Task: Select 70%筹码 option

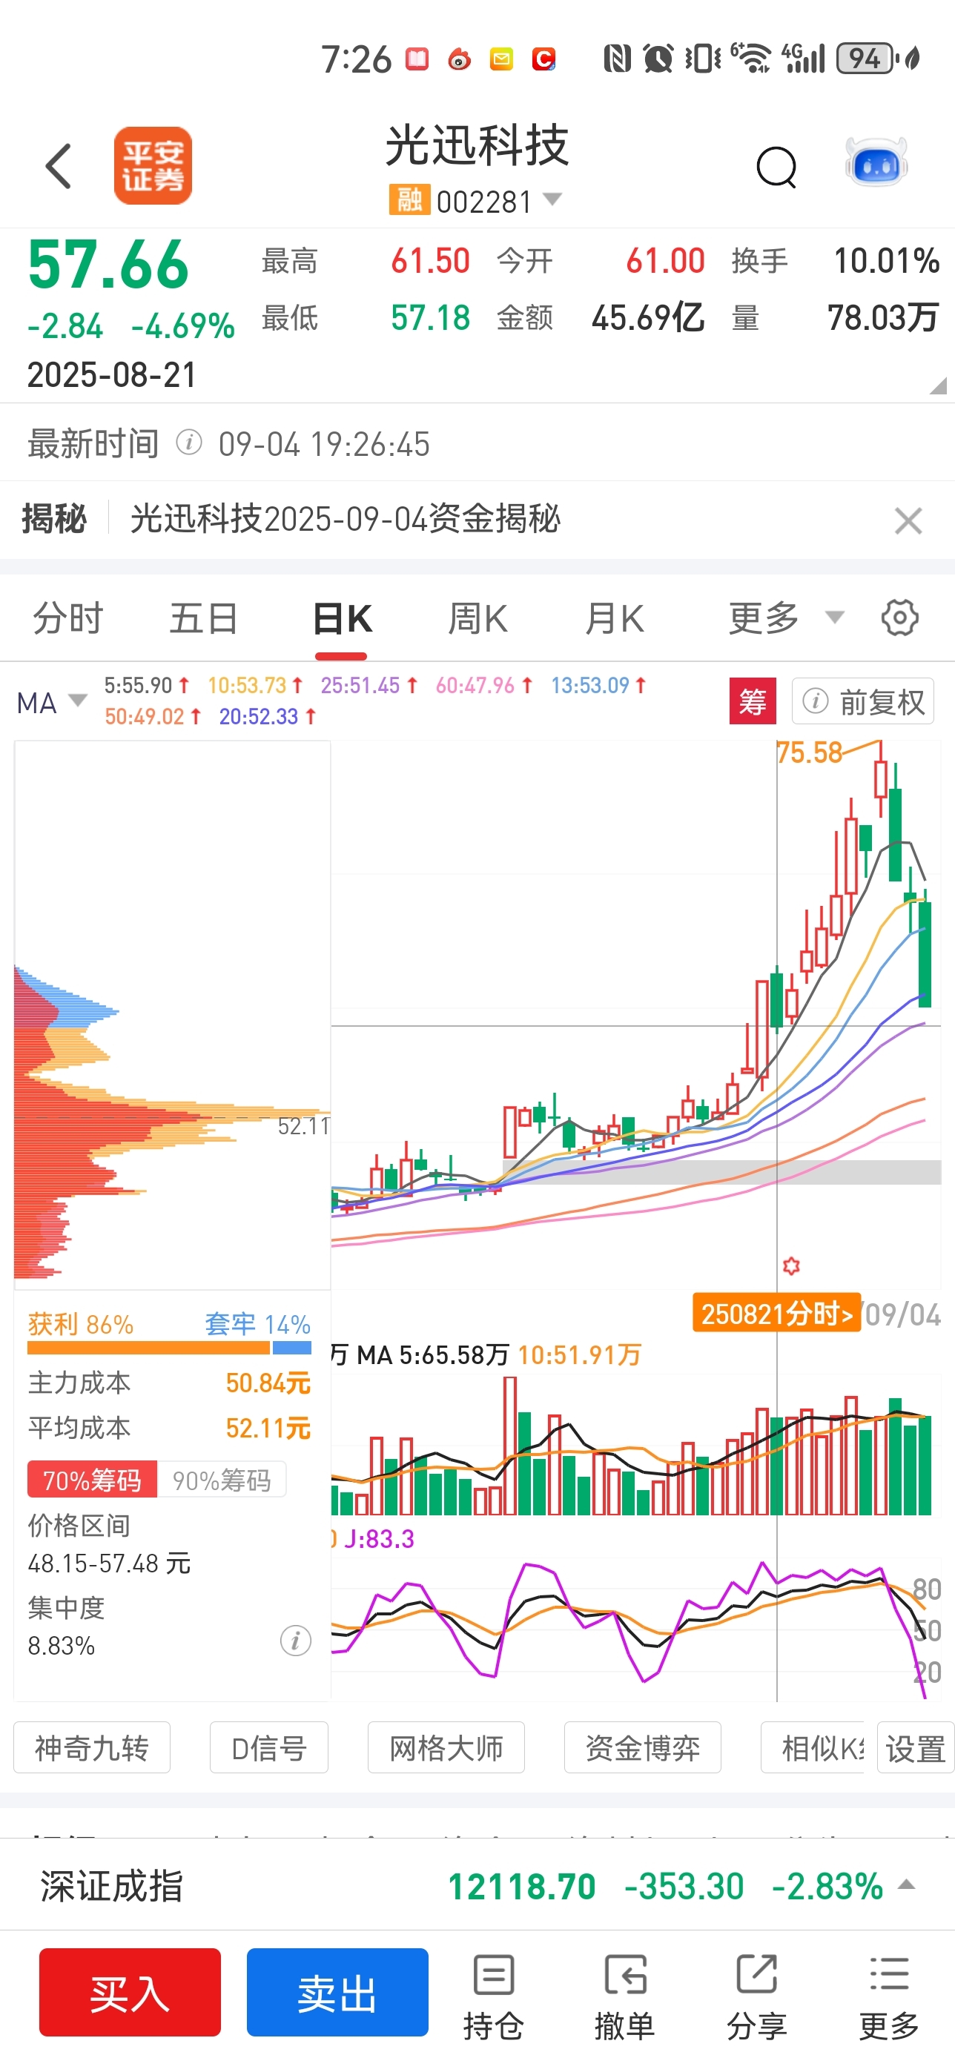Action: click(x=92, y=1480)
